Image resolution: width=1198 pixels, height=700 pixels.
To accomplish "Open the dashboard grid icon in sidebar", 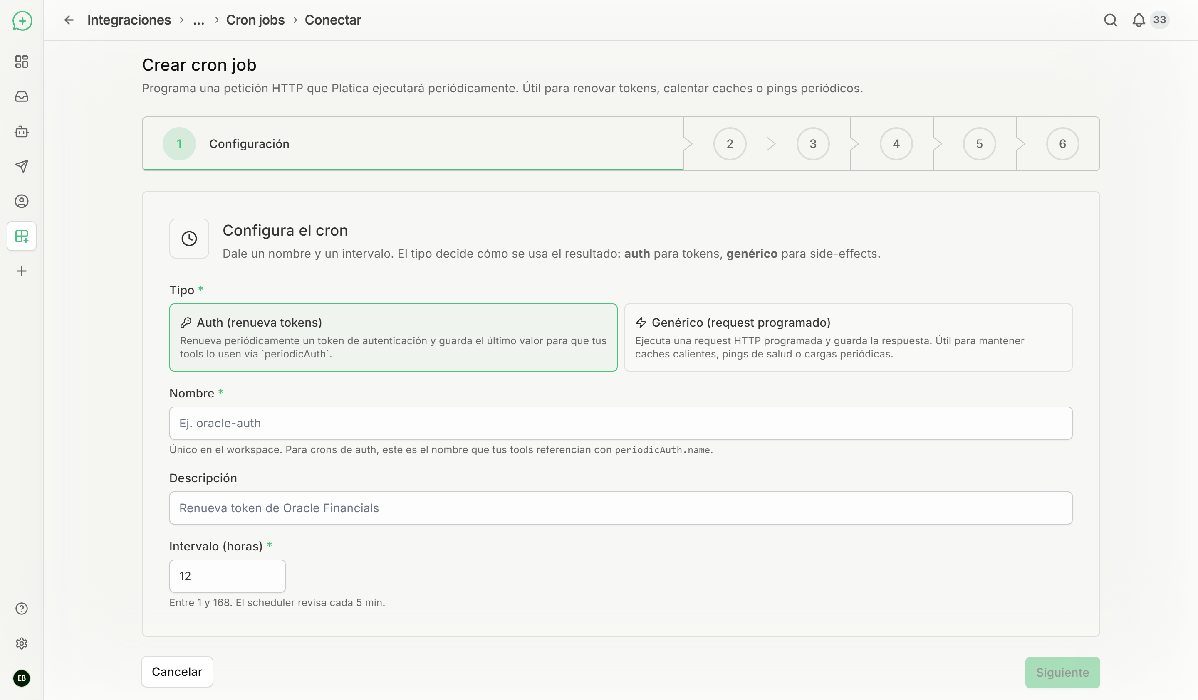I will 21,61.
